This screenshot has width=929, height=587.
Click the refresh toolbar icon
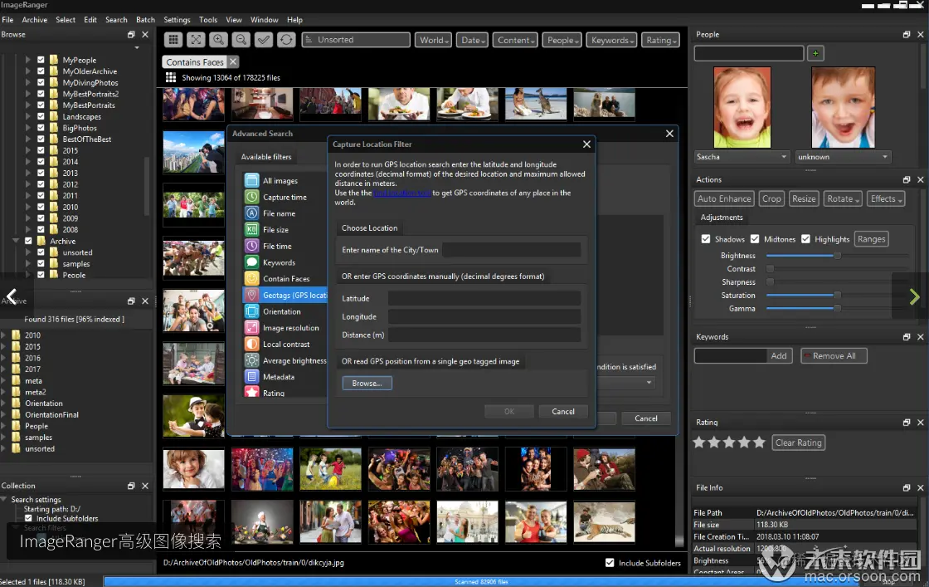click(286, 40)
